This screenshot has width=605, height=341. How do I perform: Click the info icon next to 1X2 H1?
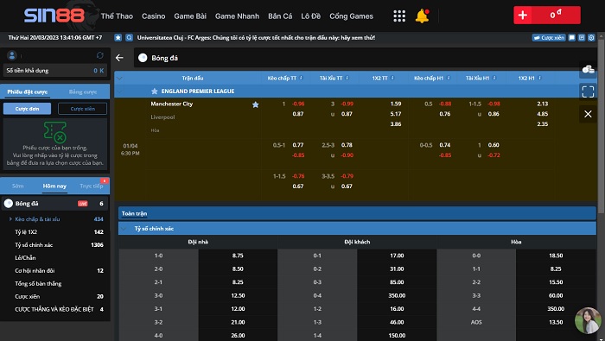tap(540, 78)
